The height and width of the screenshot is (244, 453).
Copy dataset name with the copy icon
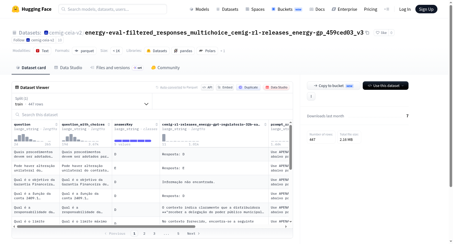pyautogui.click(x=367, y=33)
